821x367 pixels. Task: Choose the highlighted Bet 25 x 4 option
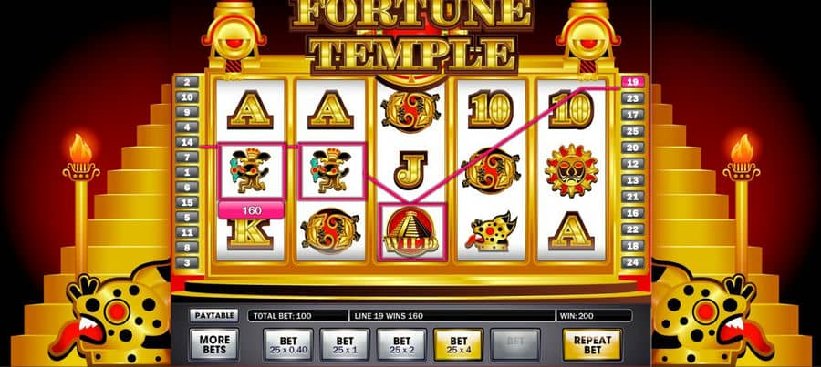[458, 345]
